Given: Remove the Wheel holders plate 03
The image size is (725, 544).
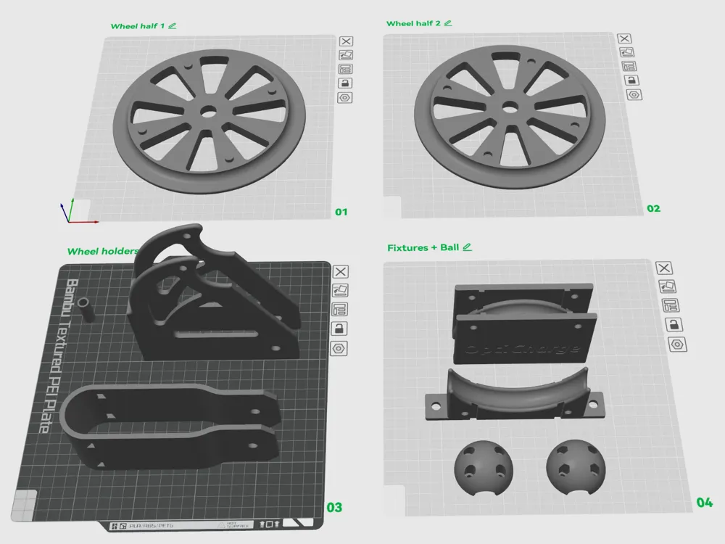Looking at the screenshot, I should tap(340, 272).
